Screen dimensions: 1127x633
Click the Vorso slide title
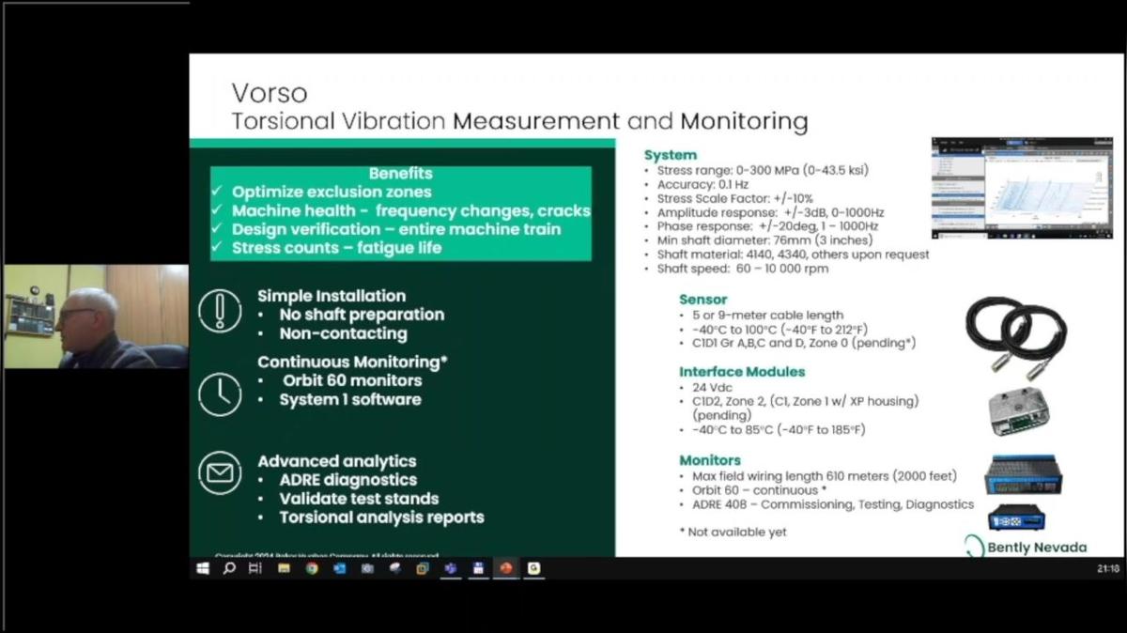pos(270,93)
